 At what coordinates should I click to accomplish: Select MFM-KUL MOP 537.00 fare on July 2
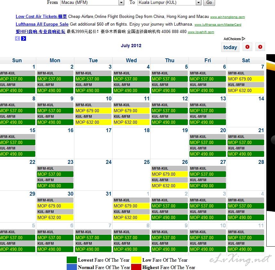coord(55,79)
